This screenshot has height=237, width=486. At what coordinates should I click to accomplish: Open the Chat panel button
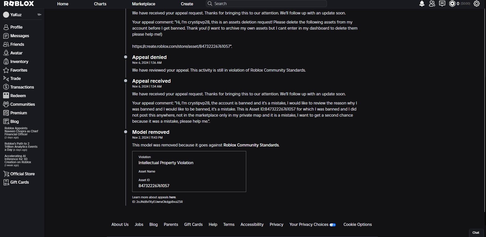click(x=476, y=233)
